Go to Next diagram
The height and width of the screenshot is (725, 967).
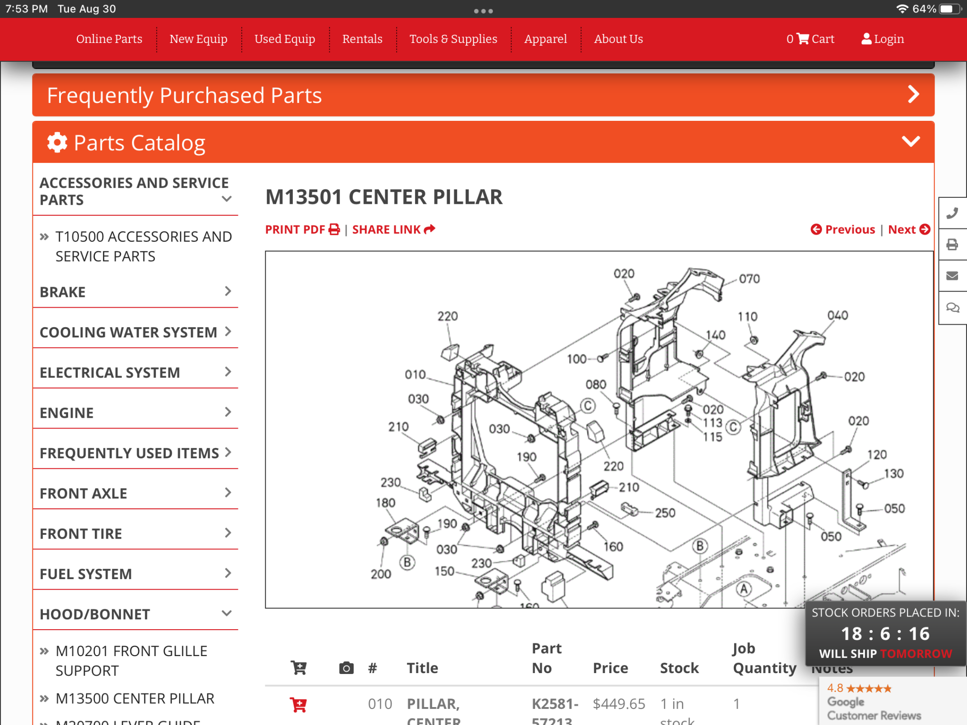tap(909, 229)
